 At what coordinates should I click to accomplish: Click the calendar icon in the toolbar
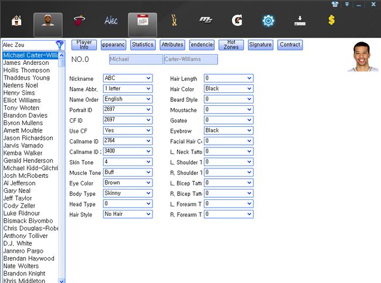tap(142, 22)
